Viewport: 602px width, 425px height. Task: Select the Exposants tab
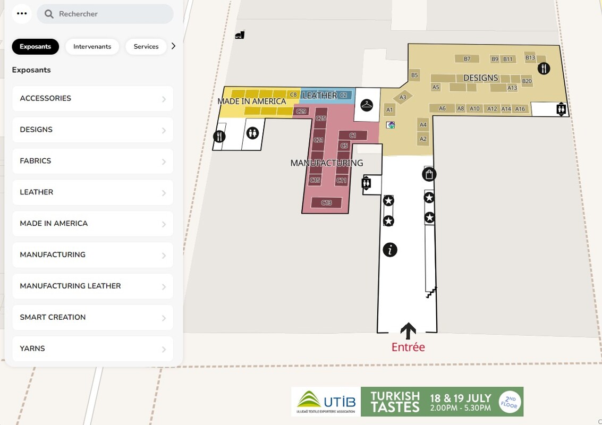pyautogui.click(x=36, y=47)
